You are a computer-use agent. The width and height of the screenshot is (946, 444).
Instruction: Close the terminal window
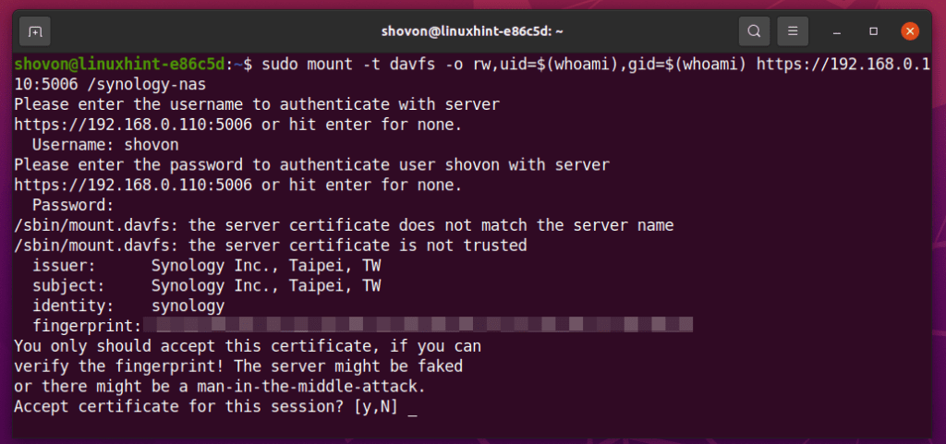[x=911, y=30]
